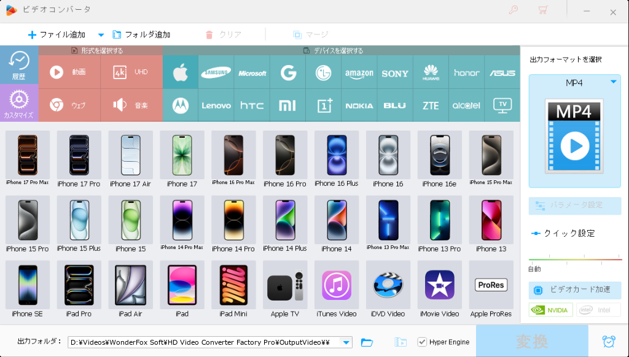Open the Microsoft device category
629x357 pixels.
[x=252, y=72]
